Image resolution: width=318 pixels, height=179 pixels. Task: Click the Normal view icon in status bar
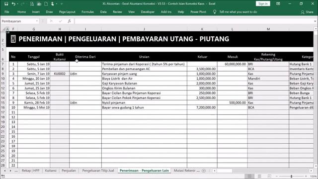[x=249, y=176]
